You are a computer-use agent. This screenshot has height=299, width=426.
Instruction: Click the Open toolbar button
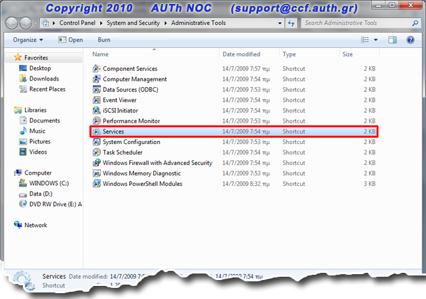[71, 40]
